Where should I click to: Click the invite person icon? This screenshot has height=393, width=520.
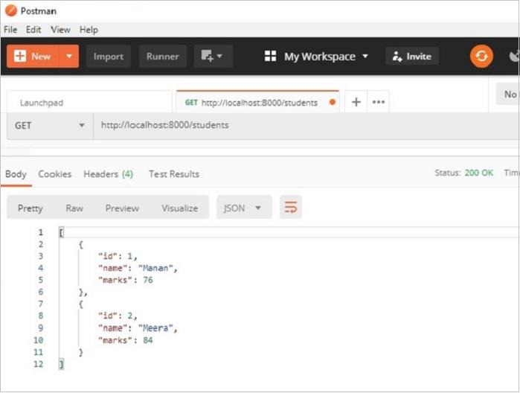[397, 57]
